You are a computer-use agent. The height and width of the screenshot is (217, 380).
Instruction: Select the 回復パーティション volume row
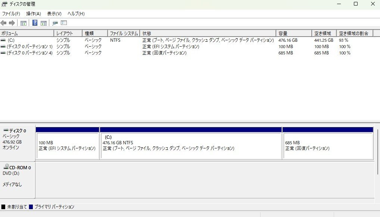[26, 53]
